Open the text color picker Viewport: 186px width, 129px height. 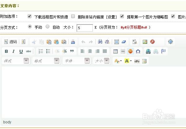pos(118,61)
